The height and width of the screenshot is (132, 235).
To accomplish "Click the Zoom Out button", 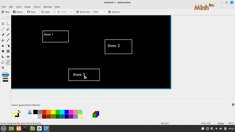I will [x=83, y=12].
